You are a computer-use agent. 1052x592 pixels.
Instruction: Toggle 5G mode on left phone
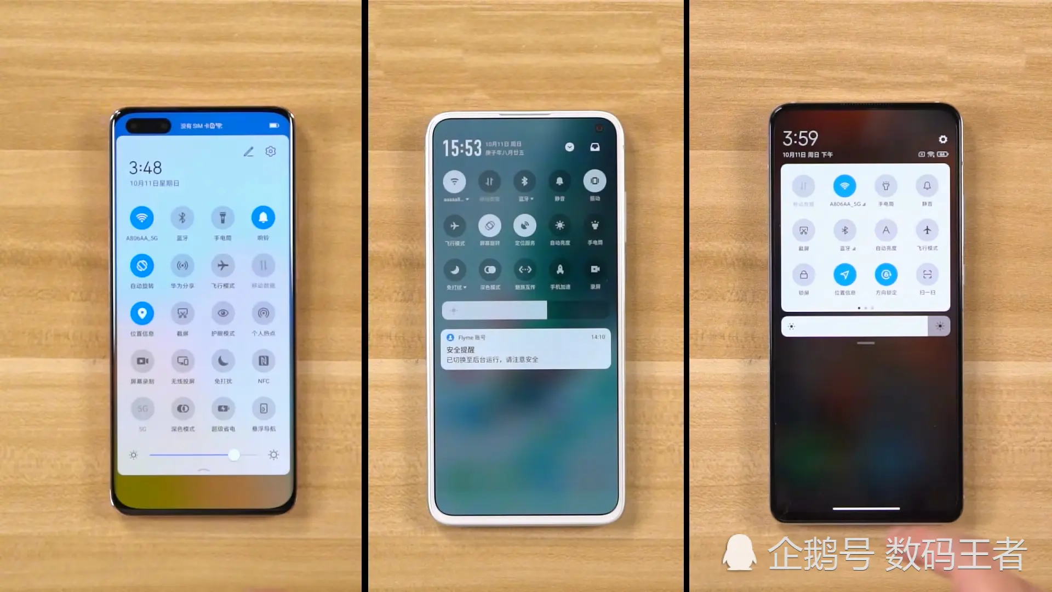coord(142,408)
